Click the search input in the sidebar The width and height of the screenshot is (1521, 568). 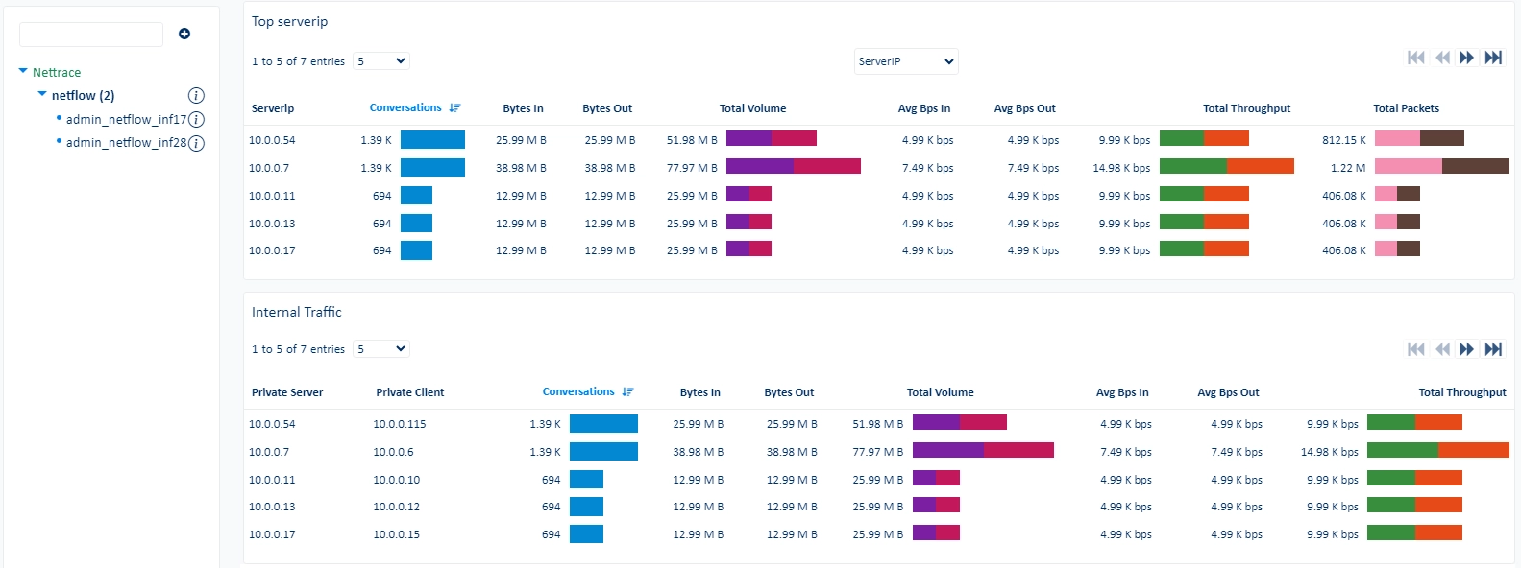(x=91, y=35)
